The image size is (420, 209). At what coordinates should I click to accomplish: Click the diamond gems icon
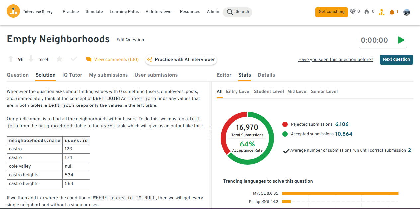pyautogui.click(x=353, y=12)
